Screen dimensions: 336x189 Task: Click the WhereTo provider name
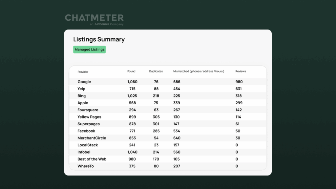click(x=86, y=166)
